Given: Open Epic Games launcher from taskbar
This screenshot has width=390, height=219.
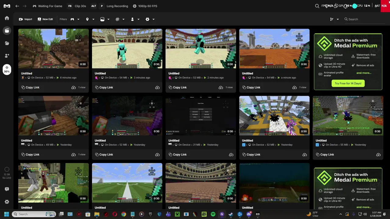Looking at the screenshot, I should (x=150, y=214).
